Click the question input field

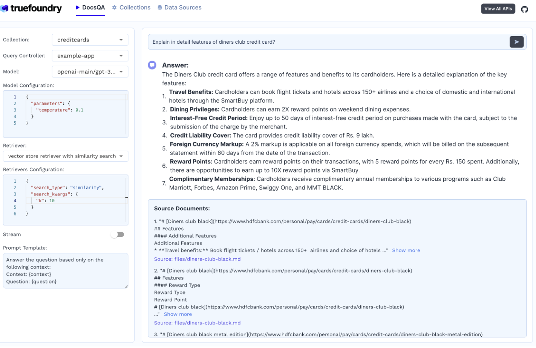328,42
